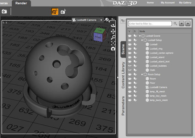Click the spot render camera tool icon
This screenshot has height=138, width=195.
coord(63,11)
